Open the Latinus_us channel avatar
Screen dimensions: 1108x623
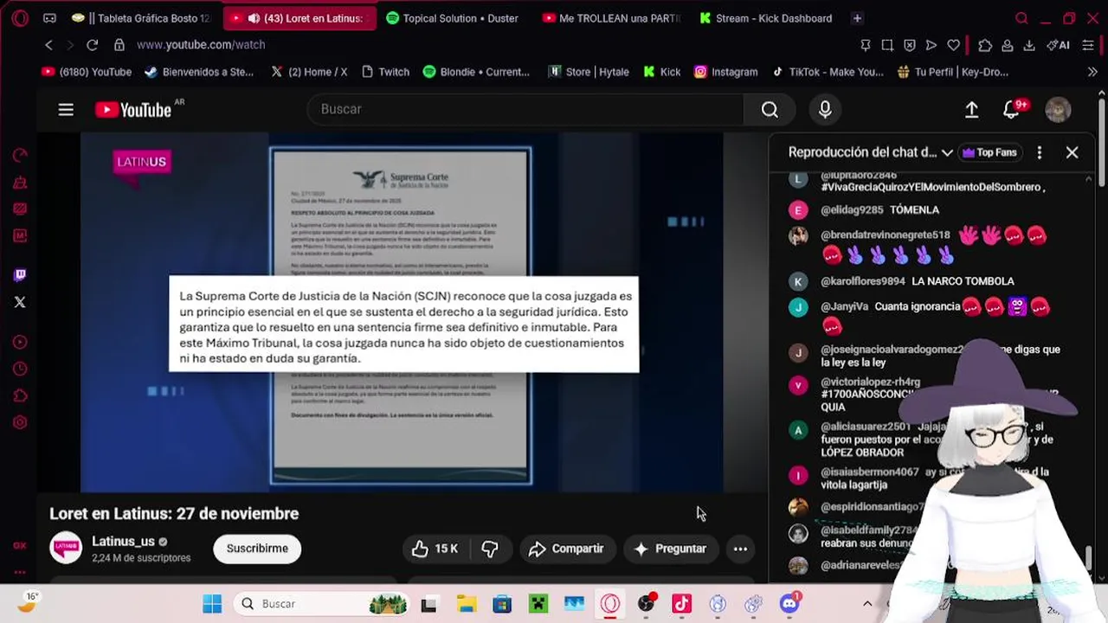click(x=66, y=549)
